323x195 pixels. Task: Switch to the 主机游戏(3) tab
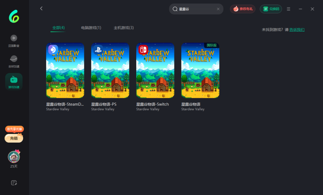tap(124, 28)
